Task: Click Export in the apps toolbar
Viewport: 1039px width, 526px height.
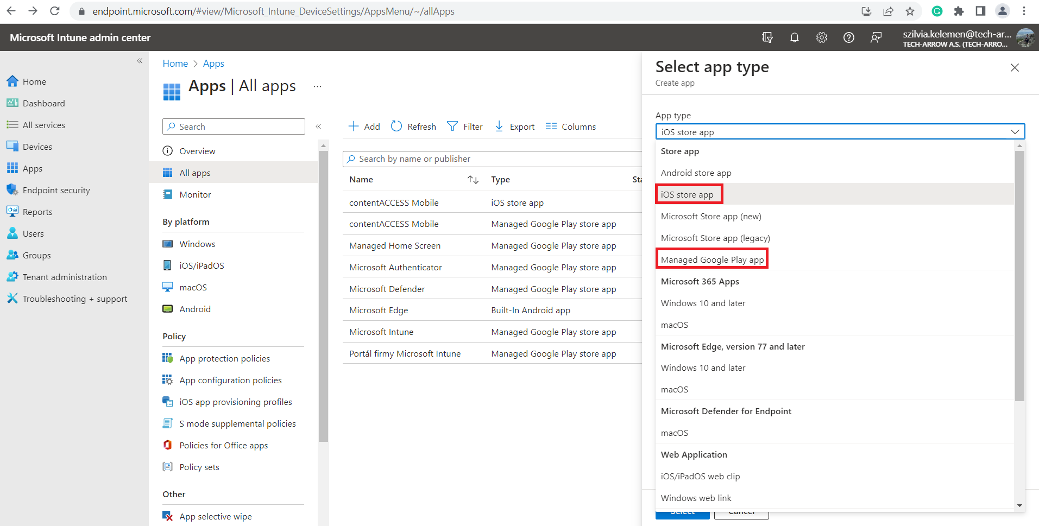Action: click(515, 126)
